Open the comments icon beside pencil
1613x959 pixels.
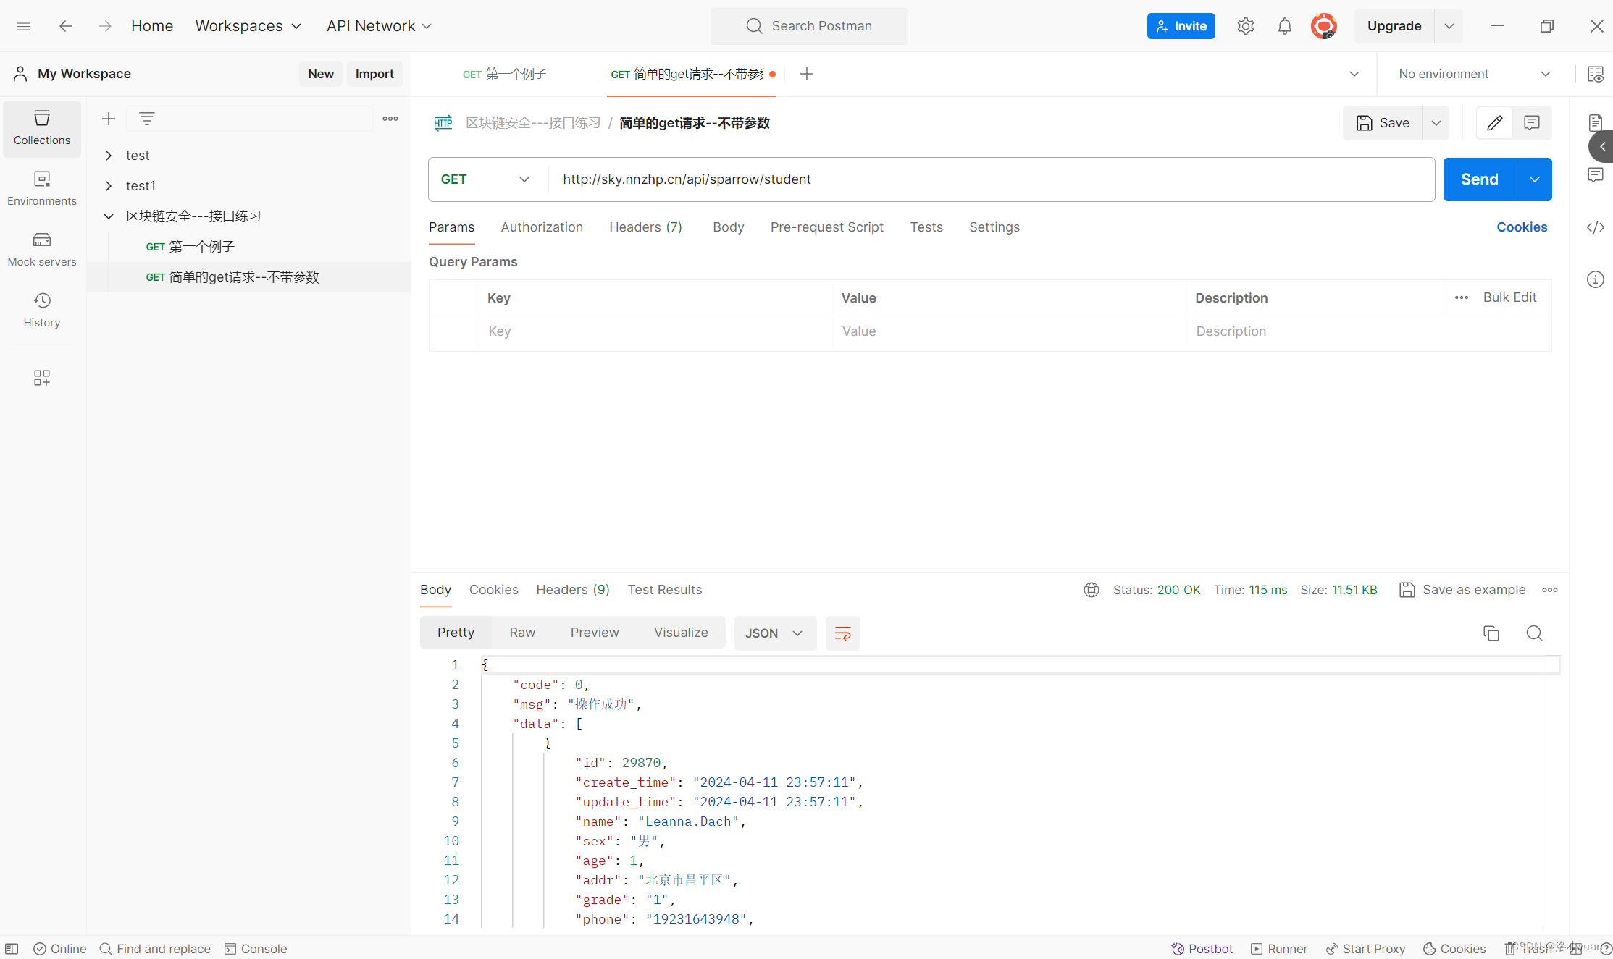tap(1532, 123)
